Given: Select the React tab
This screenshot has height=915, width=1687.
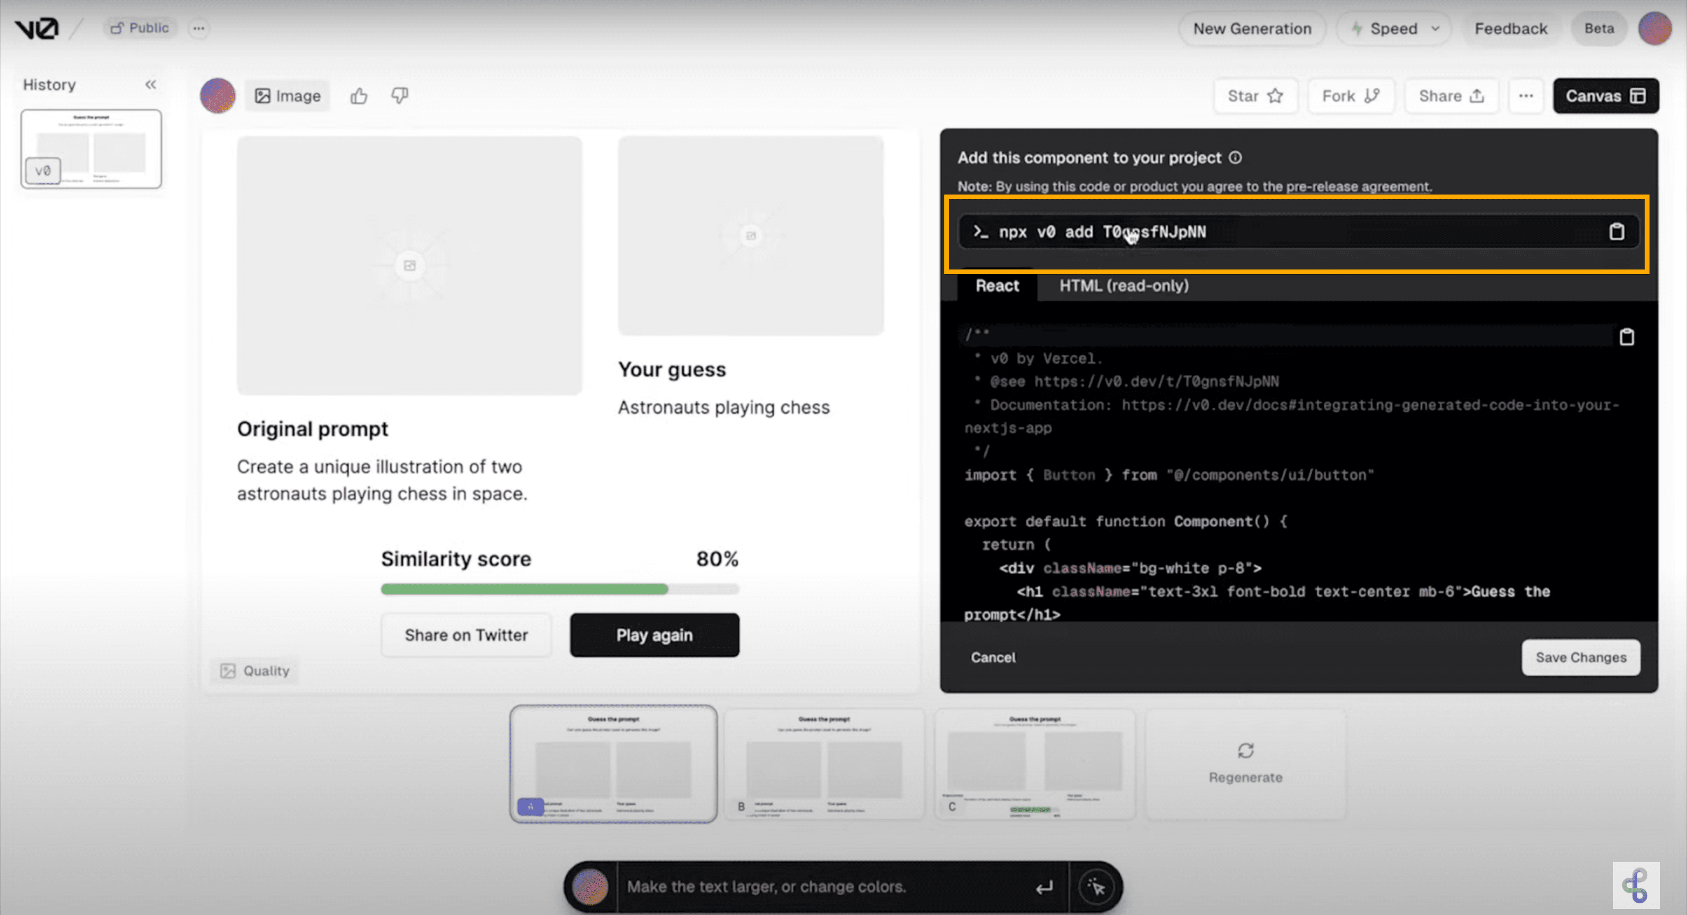Looking at the screenshot, I should (997, 286).
